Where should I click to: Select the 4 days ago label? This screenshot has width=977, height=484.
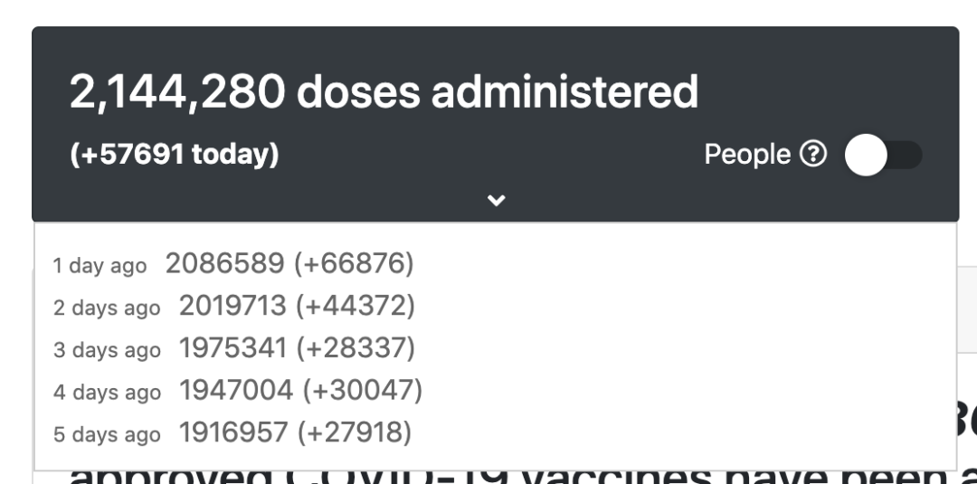point(107,393)
